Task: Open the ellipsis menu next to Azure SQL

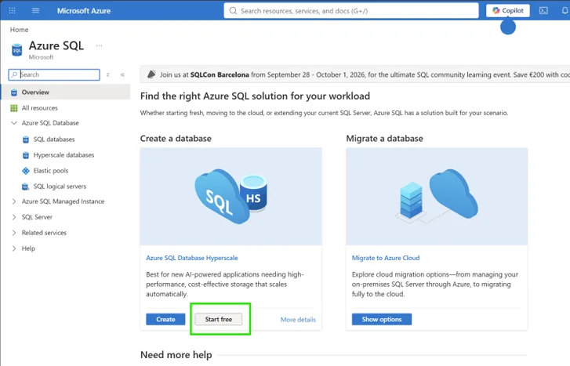Action: point(100,45)
